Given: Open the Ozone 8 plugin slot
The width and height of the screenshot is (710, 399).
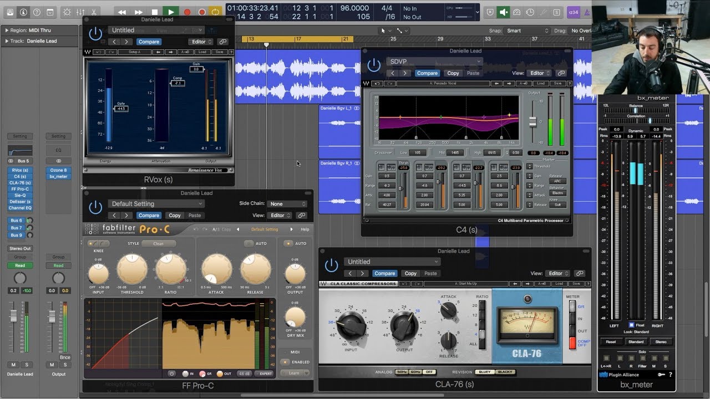Looking at the screenshot, I should [58, 170].
